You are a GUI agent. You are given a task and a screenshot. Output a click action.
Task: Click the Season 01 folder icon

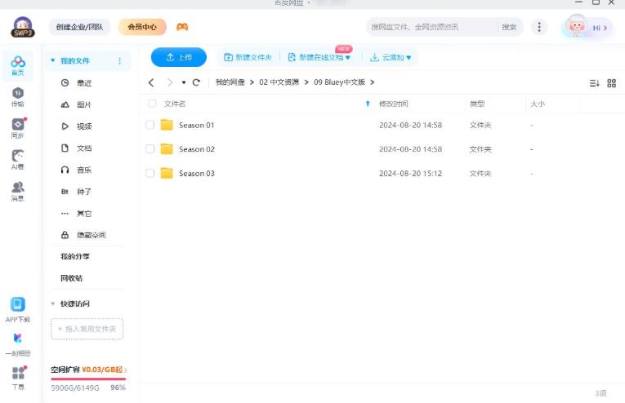click(x=167, y=125)
